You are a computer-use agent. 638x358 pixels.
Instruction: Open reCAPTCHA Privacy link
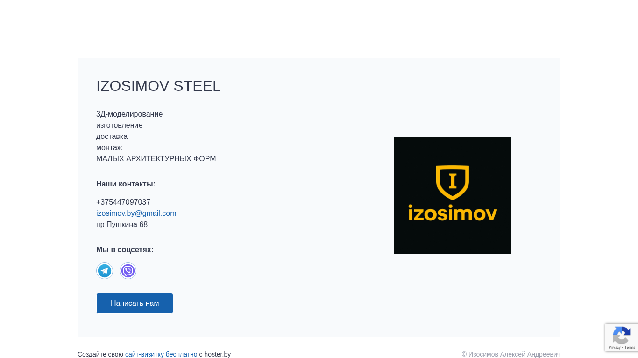[614, 347]
